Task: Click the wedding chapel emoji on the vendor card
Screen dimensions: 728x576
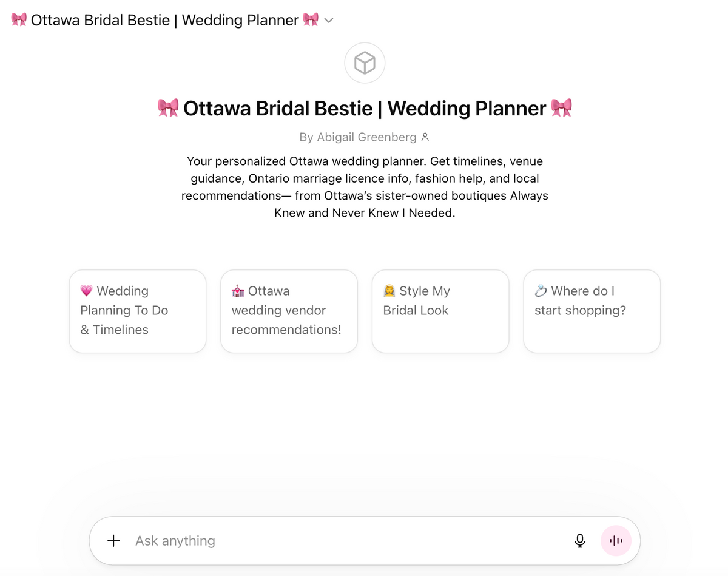Action: tap(238, 291)
